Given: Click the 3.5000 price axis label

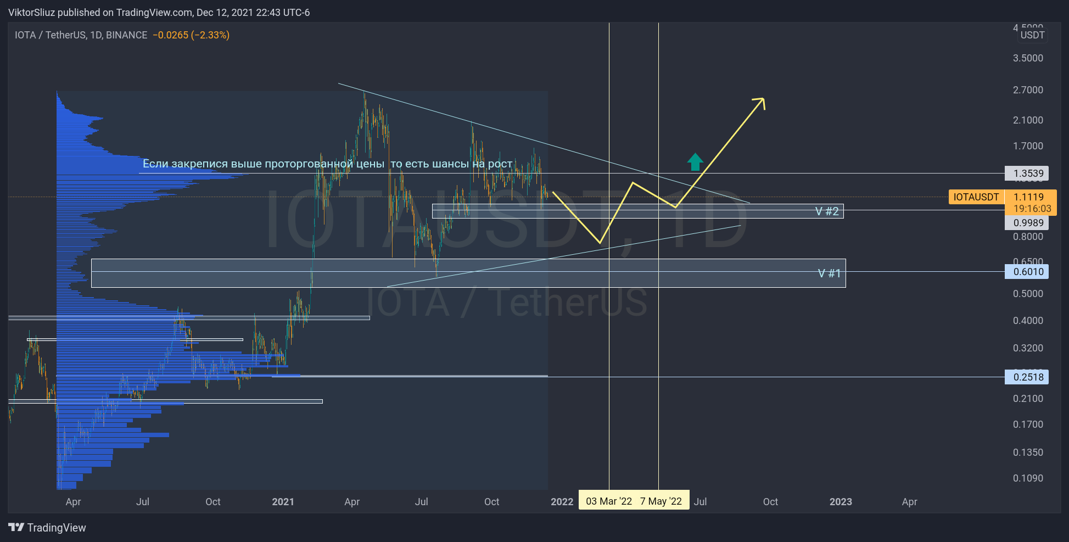Looking at the screenshot, I should 1028,58.
